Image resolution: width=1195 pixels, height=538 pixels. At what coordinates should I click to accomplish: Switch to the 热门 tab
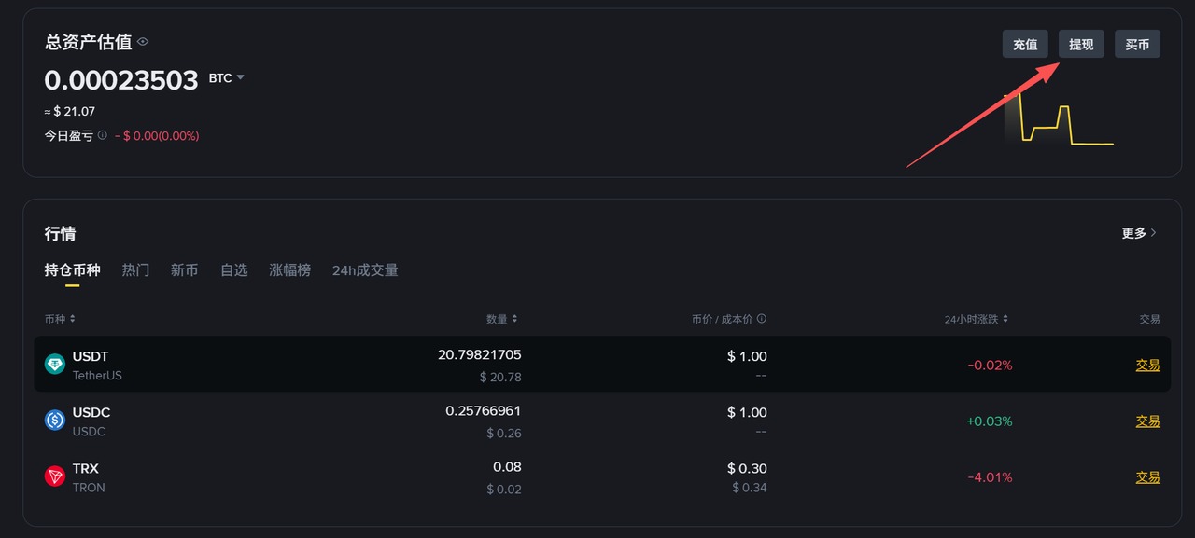pos(135,269)
